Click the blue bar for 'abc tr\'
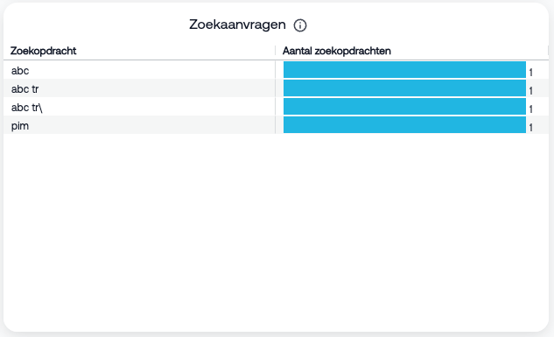Image resolution: width=554 pixels, height=337 pixels. tap(404, 106)
